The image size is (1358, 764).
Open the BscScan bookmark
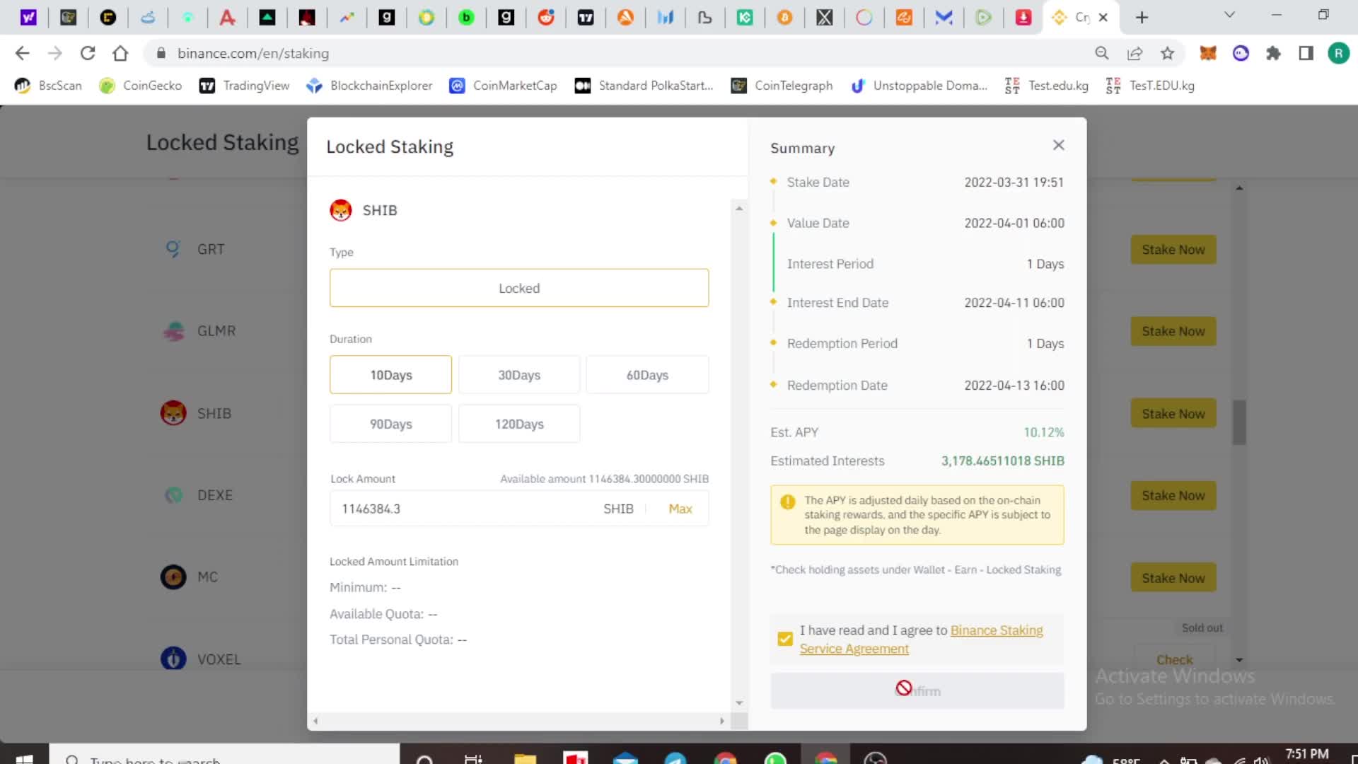pos(48,86)
